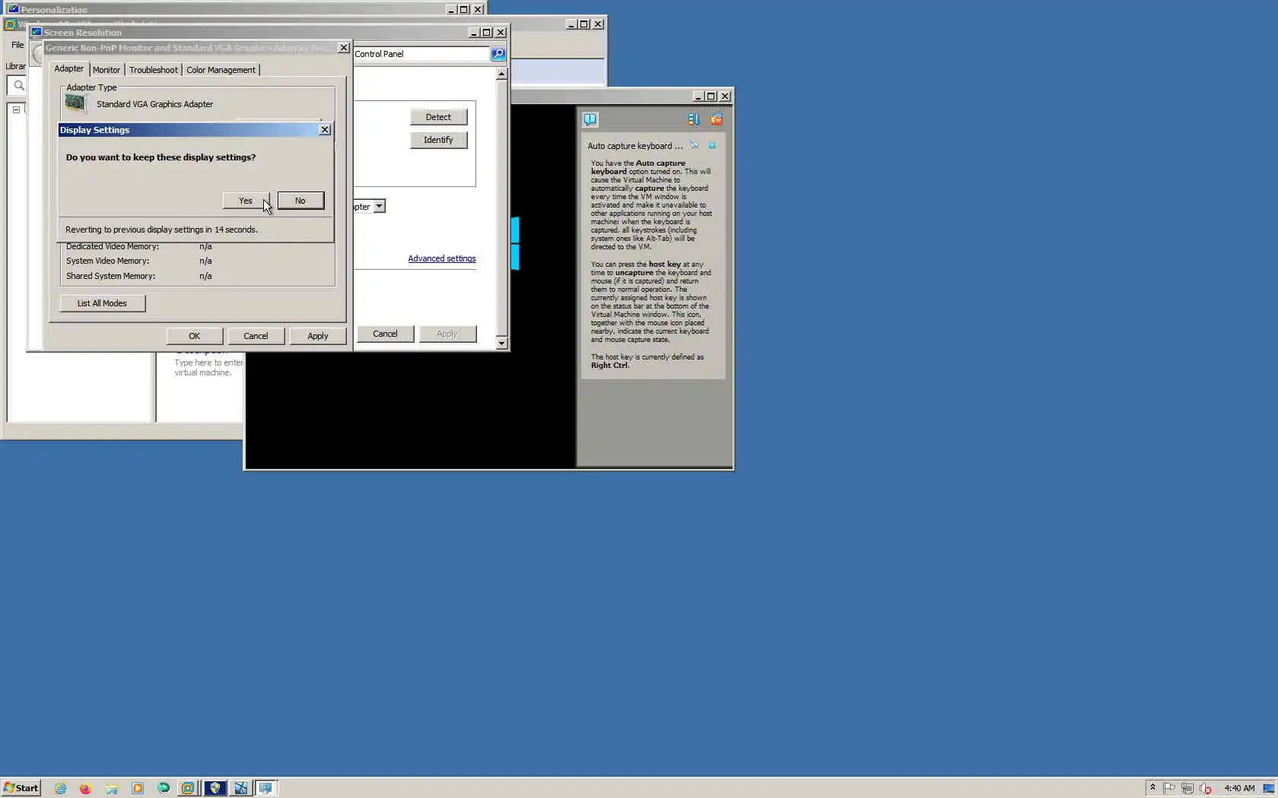1278x798 pixels.
Task: Click No to revert display settings
Action: pos(300,201)
